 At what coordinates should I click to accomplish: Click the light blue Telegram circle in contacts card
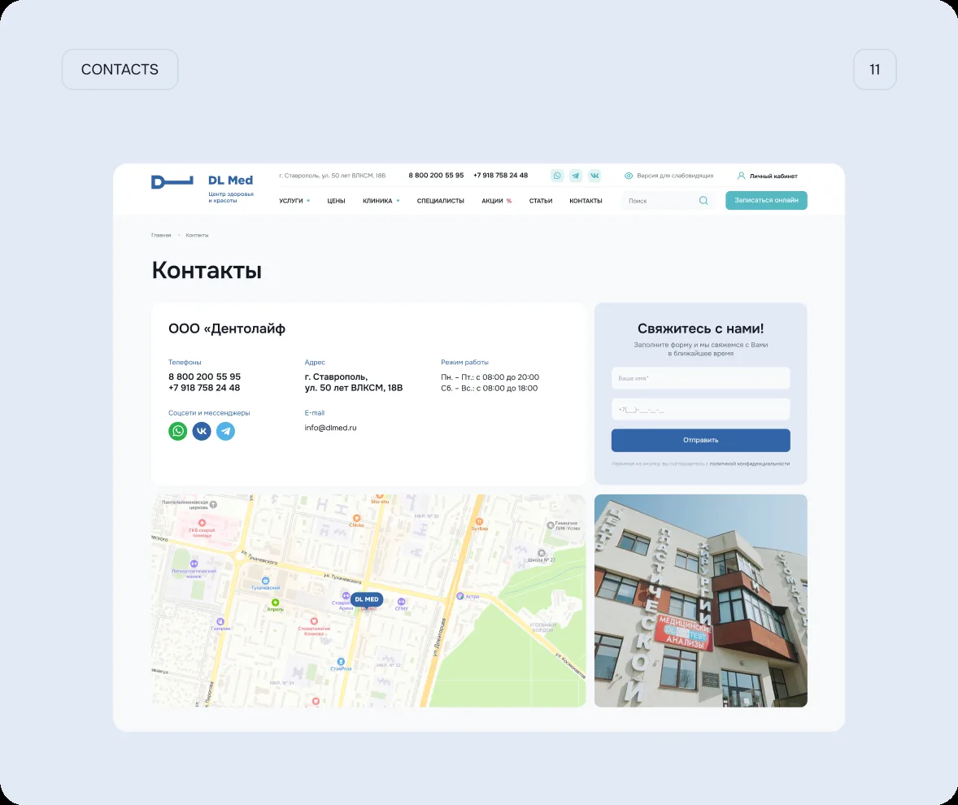(x=225, y=431)
